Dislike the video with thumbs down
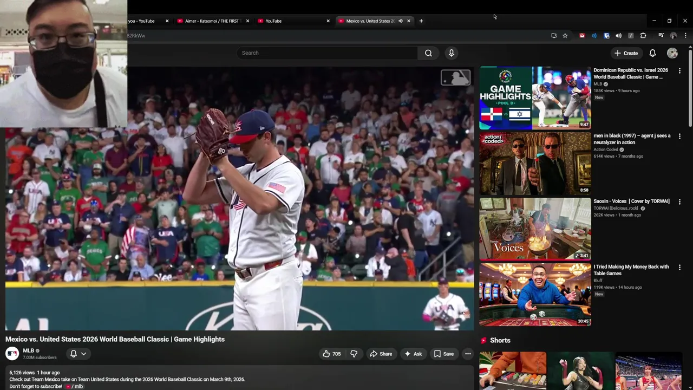This screenshot has height=390, width=693. point(354,354)
